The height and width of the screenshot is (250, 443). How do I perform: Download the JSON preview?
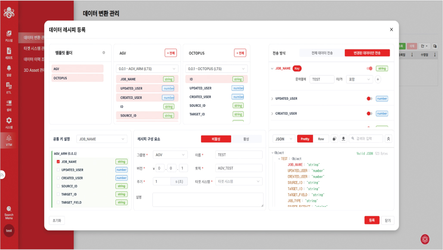pyautogui.click(x=343, y=139)
